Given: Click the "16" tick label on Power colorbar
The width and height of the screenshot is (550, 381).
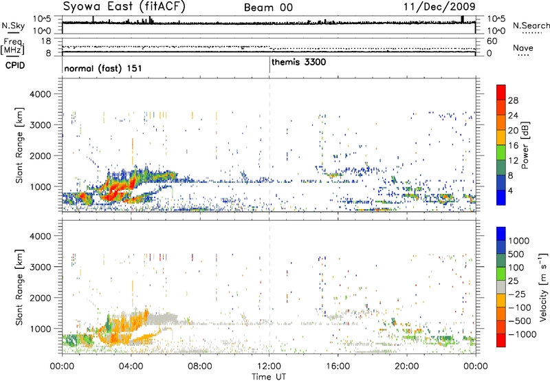Looking at the screenshot, I should tap(513, 145).
